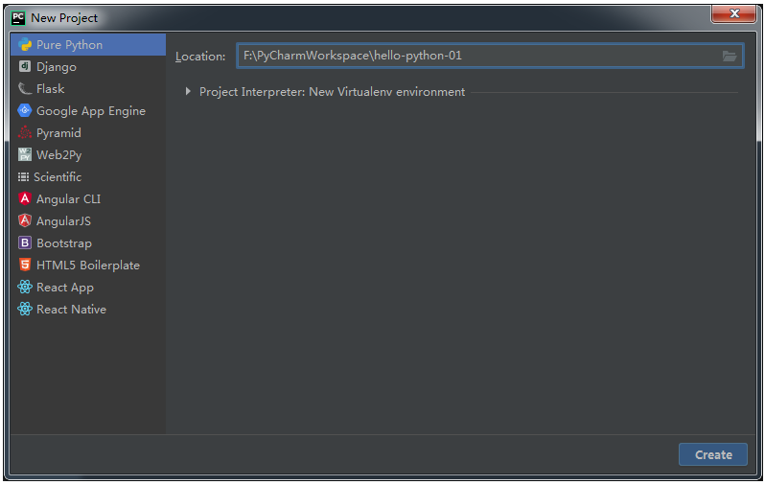Pick React Native in the sidebar
Viewport: 765px width, 485px height.
click(71, 310)
